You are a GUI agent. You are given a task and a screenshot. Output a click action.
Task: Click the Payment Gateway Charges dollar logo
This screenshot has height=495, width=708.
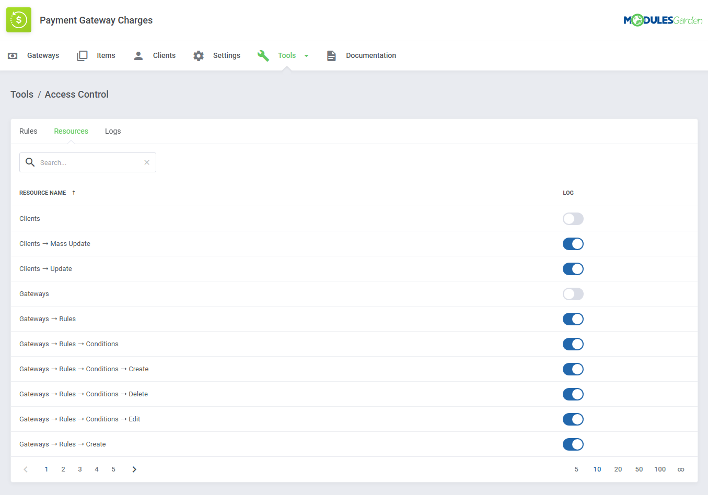pyautogui.click(x=18, y=20)
